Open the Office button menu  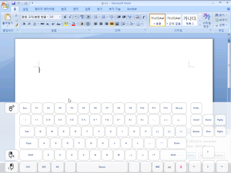tap(5, 5)
